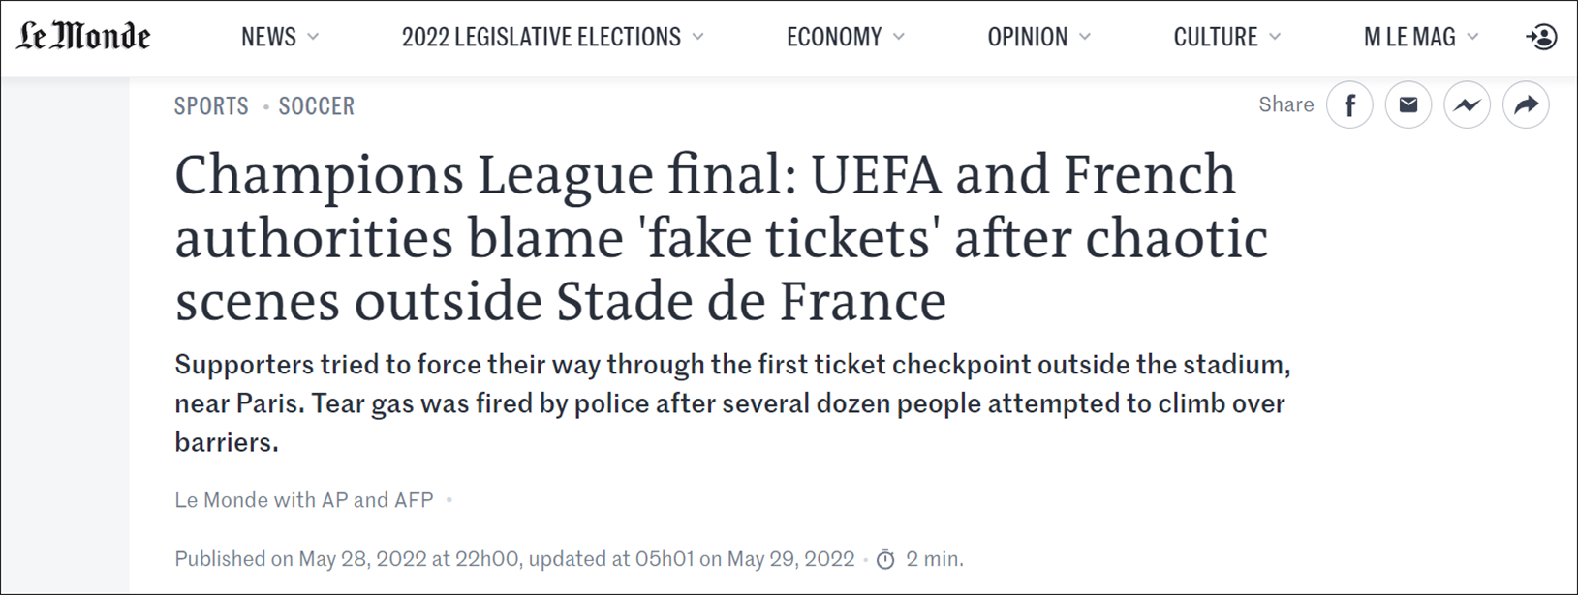Expand the Economy menu chevron
Viewport: 1578px width, 595px height.
899,37
